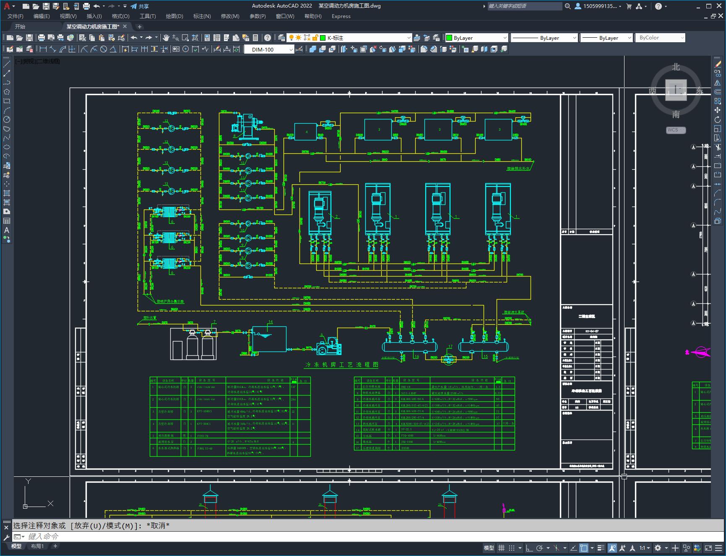The image size is (726, 556).
Task: Expand the DIM-100 dimension style dropdown
Action: tap(269, 49)
